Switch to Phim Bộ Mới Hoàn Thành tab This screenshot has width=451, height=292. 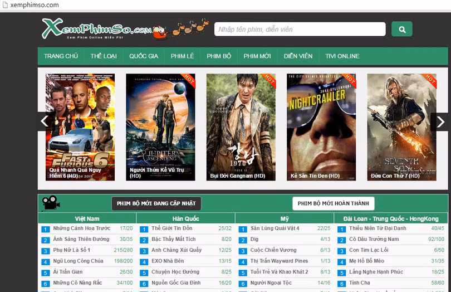click(333, 203)
